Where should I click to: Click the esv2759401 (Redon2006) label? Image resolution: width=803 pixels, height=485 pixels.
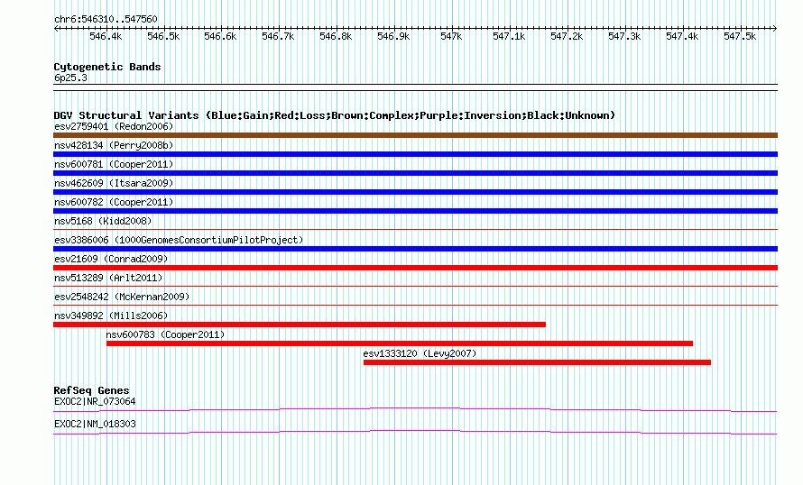pos(114,126)
